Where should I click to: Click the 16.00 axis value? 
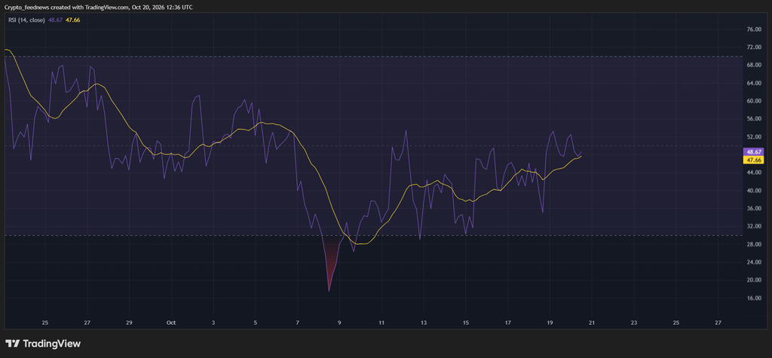(754, 298)
